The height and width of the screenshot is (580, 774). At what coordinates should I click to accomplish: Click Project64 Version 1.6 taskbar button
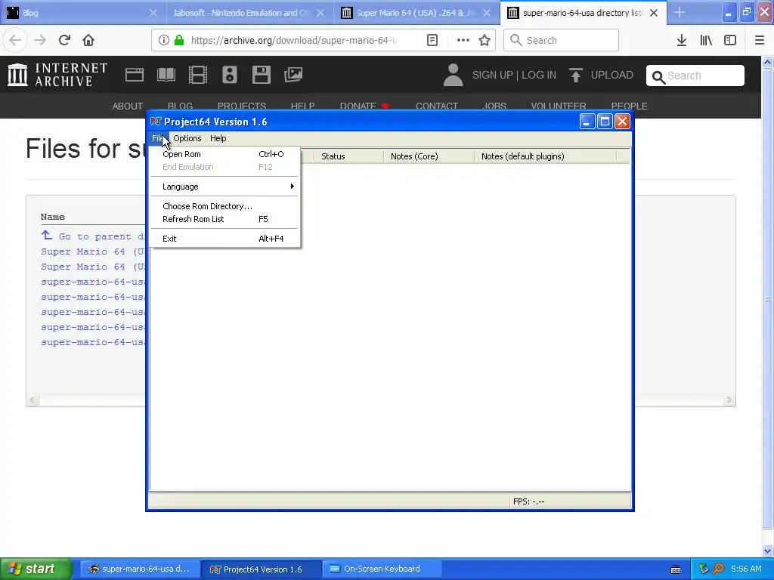point(261,569)
